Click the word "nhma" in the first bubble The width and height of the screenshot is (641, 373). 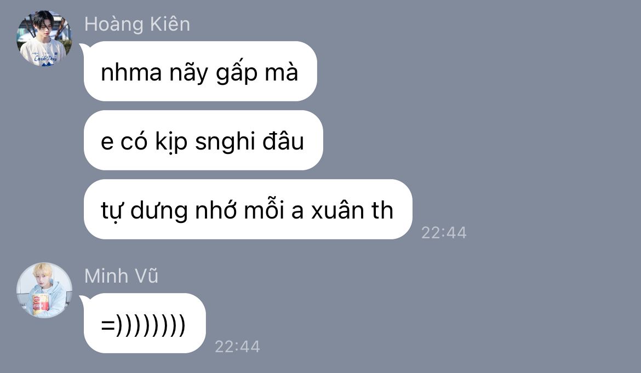point(131,73)
